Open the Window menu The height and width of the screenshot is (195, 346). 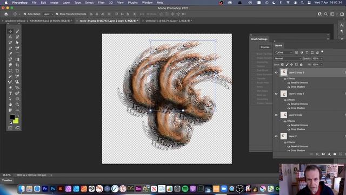(x=147, y=3)
